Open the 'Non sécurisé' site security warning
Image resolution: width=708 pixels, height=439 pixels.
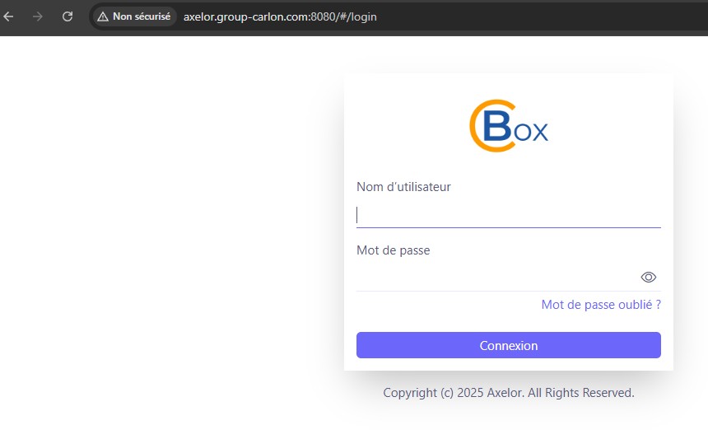[x=134, y=16]
